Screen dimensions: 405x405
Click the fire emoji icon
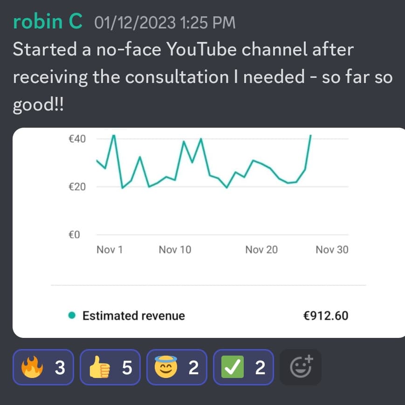pyautogui.click(x=32, y=367)
